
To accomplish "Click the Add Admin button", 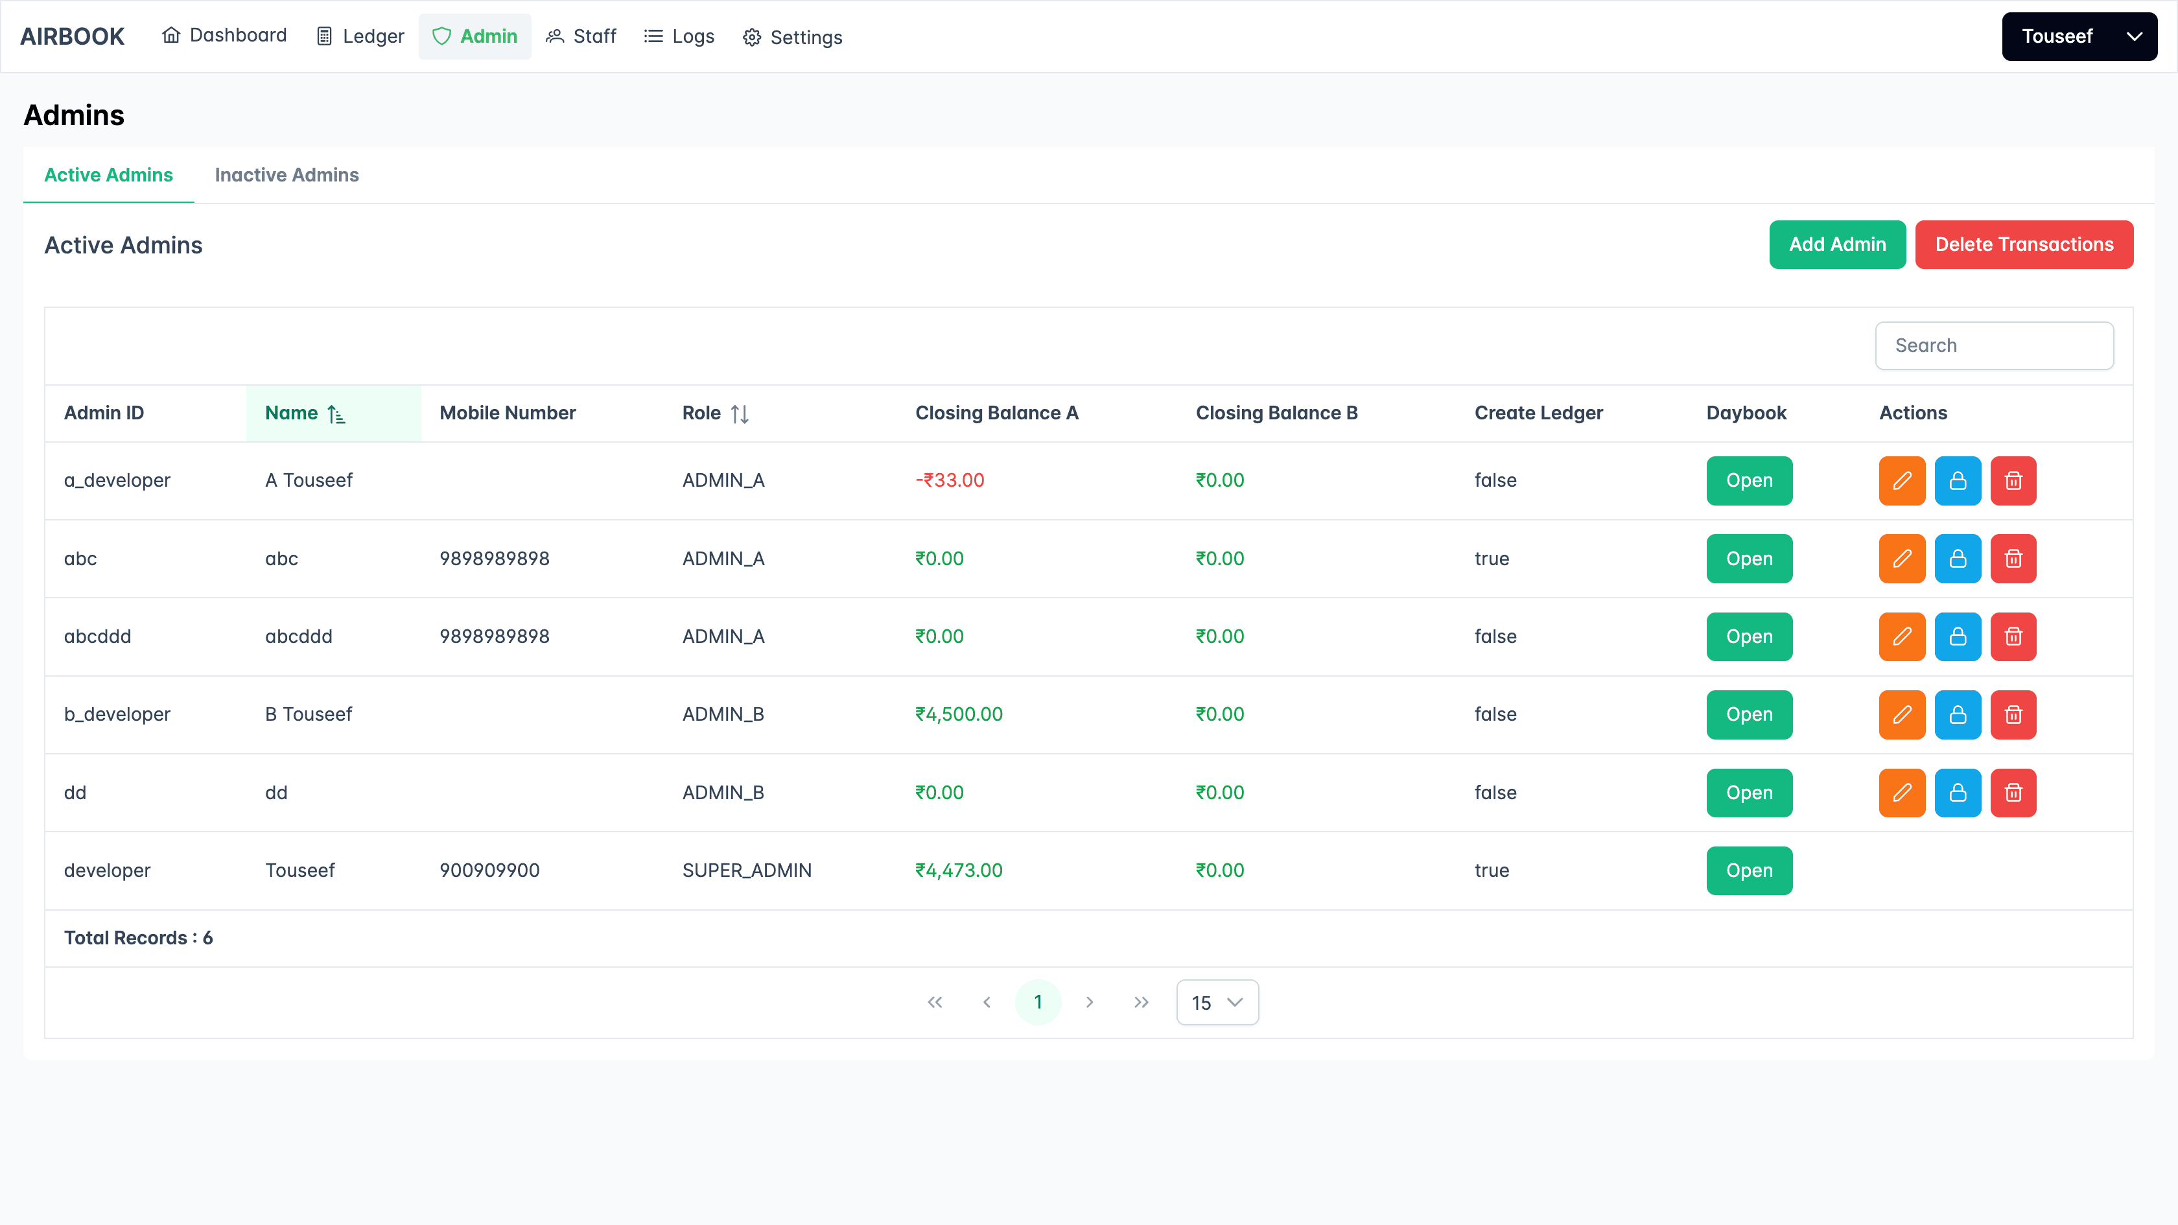I will point(1836,244).
